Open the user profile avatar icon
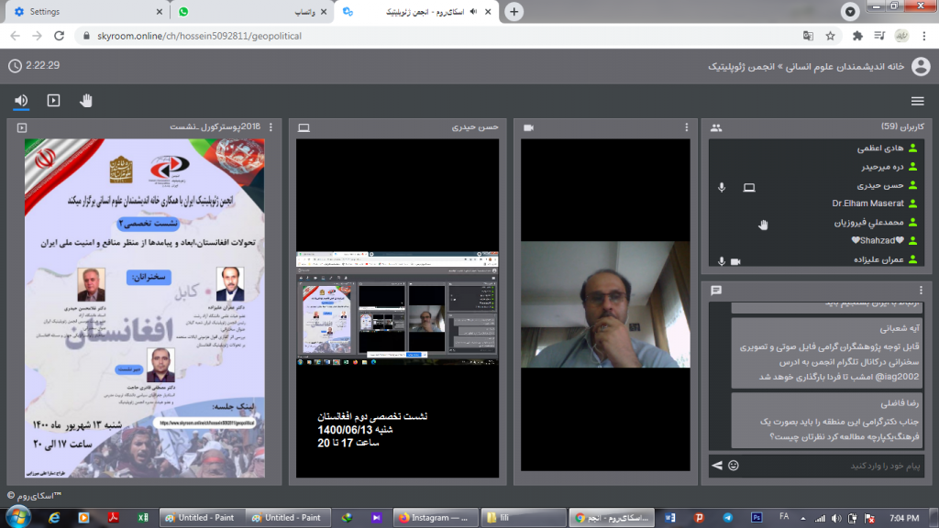The image size is (939, 528). coord(920,66)
